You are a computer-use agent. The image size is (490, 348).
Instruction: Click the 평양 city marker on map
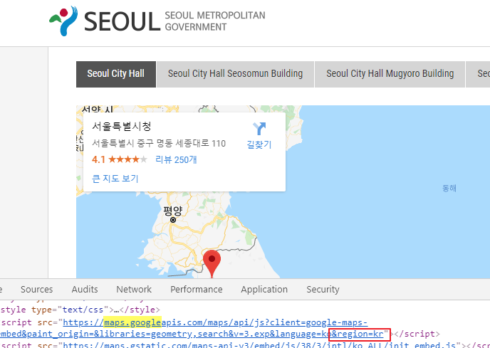(173, 220)
